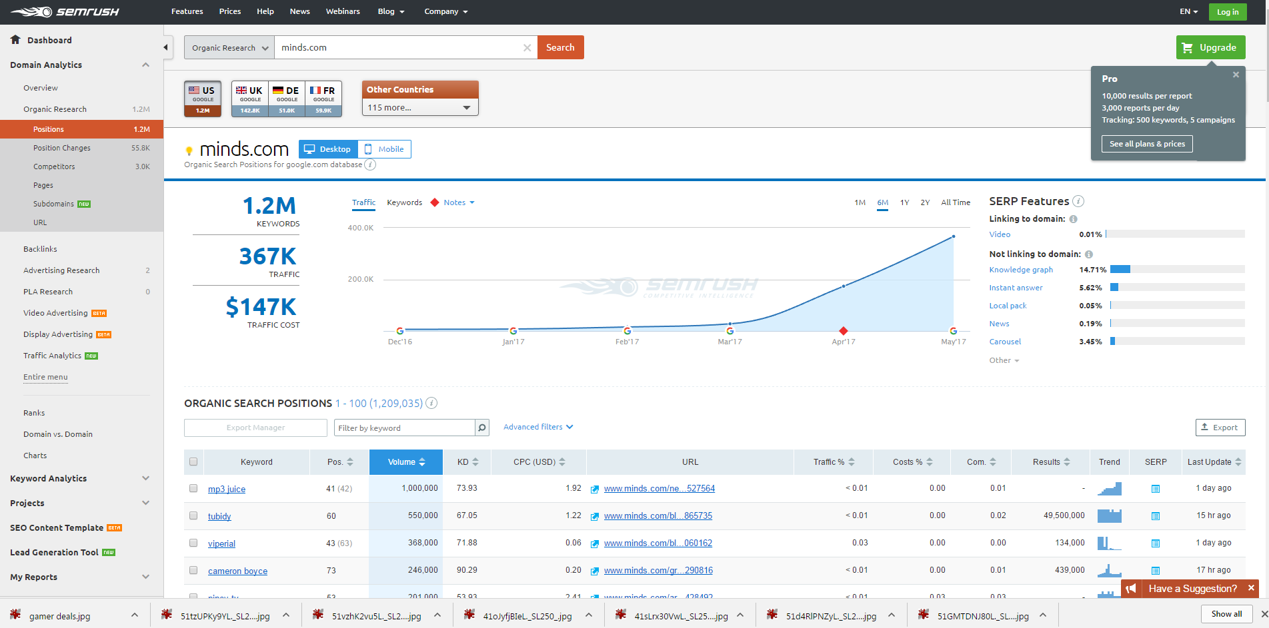Open SERP Features info icon
This screenshot has width=1269, height=628.
1078,201
